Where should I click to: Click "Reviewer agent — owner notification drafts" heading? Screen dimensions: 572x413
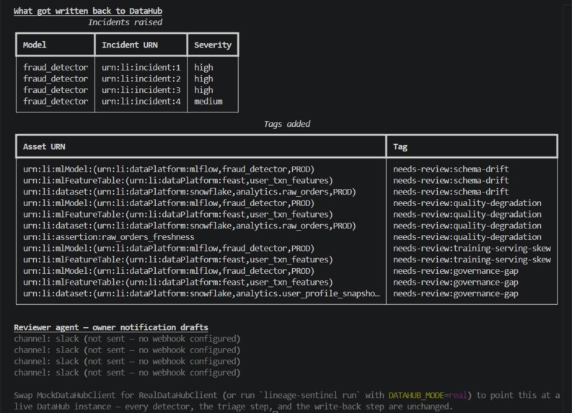111,327
